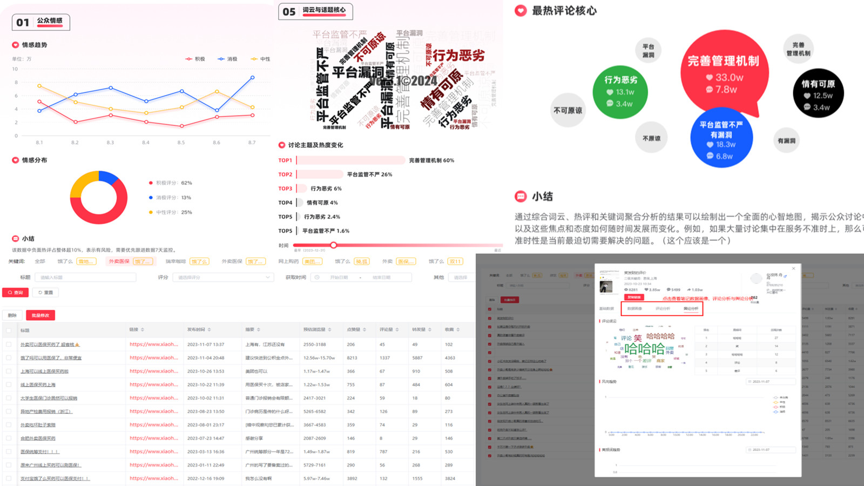Screen dimensions: 864x486
Task: Click the 讨论主题及热度变化 heart icon
Action: (x=282, y=145)
